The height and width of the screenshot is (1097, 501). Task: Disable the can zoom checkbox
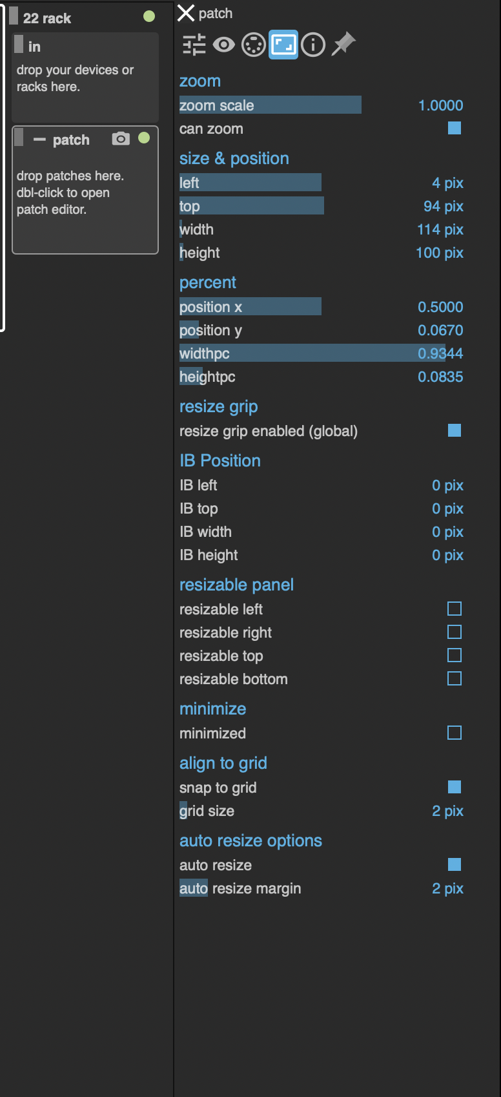455,129
